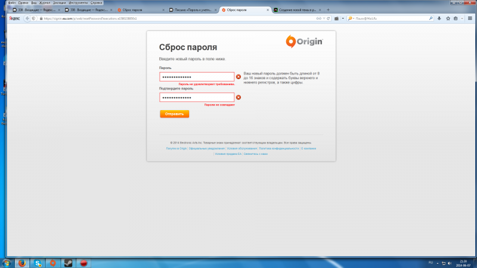Open Условия обслуживания link

coord(242,148)
